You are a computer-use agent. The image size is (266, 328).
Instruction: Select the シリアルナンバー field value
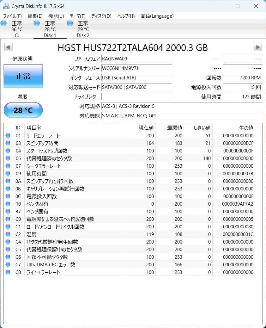click(x=136, y=68)
